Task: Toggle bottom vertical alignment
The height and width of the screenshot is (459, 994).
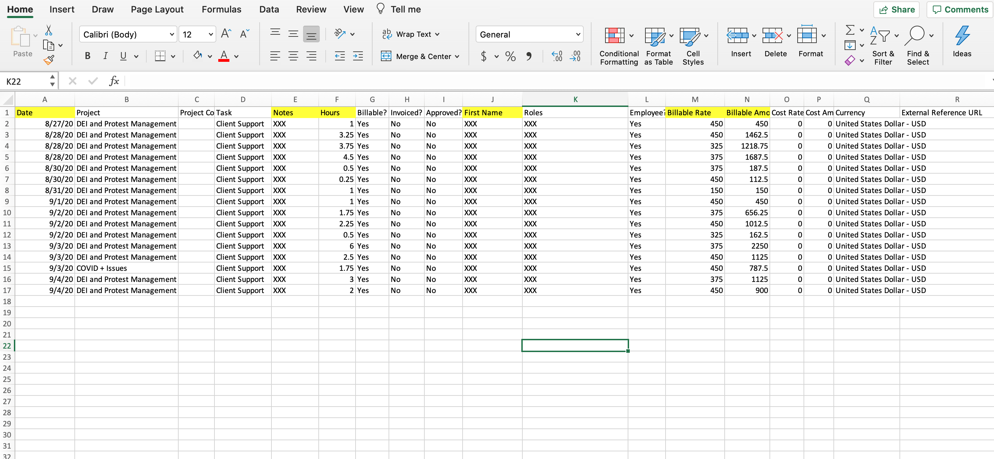Action: (311, 34)
